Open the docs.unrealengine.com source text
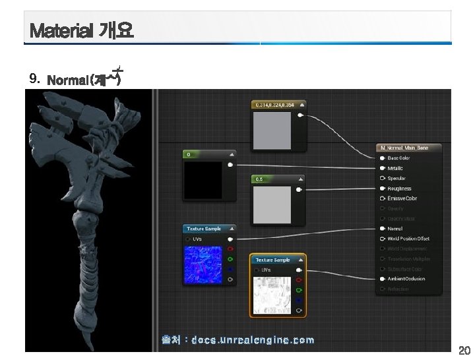The image size is (475, 356). tap(237, 340)
